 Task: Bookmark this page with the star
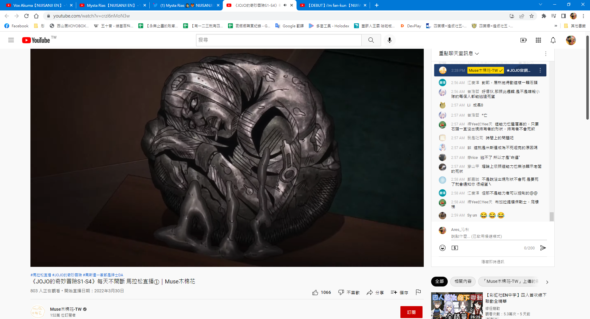point(532,16)
